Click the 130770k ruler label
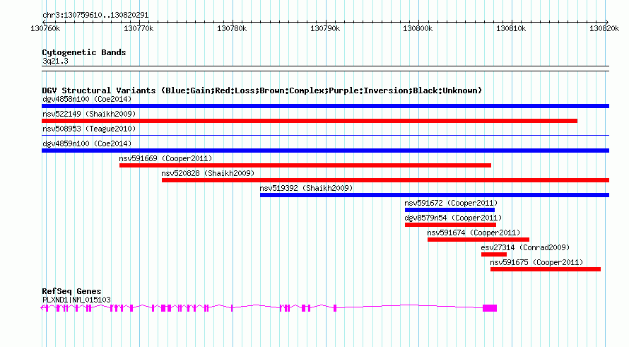The height and width of the screenshot is (347, 629). 139,28
